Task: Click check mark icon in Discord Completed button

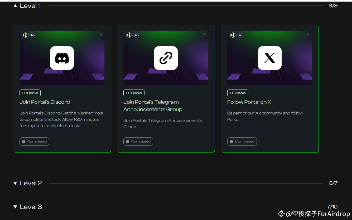Action: coord(23,142)
